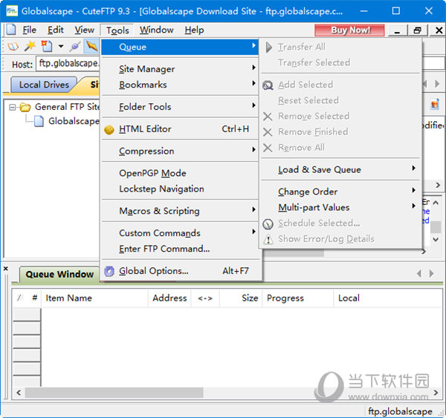This screenshot has height=418, width=446.
Task: Sort queue by Progress column
Action: [298, 298]
